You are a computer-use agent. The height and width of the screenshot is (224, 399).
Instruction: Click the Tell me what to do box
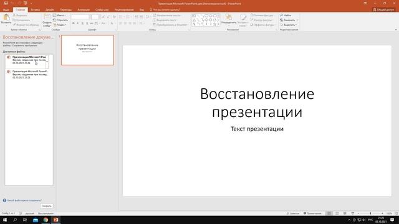[x=165, y=10]
